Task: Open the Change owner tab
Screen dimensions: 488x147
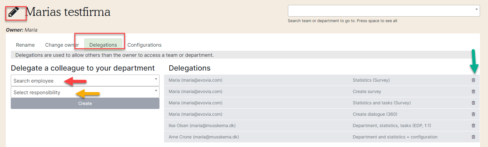Action: [x=62, y=45]
